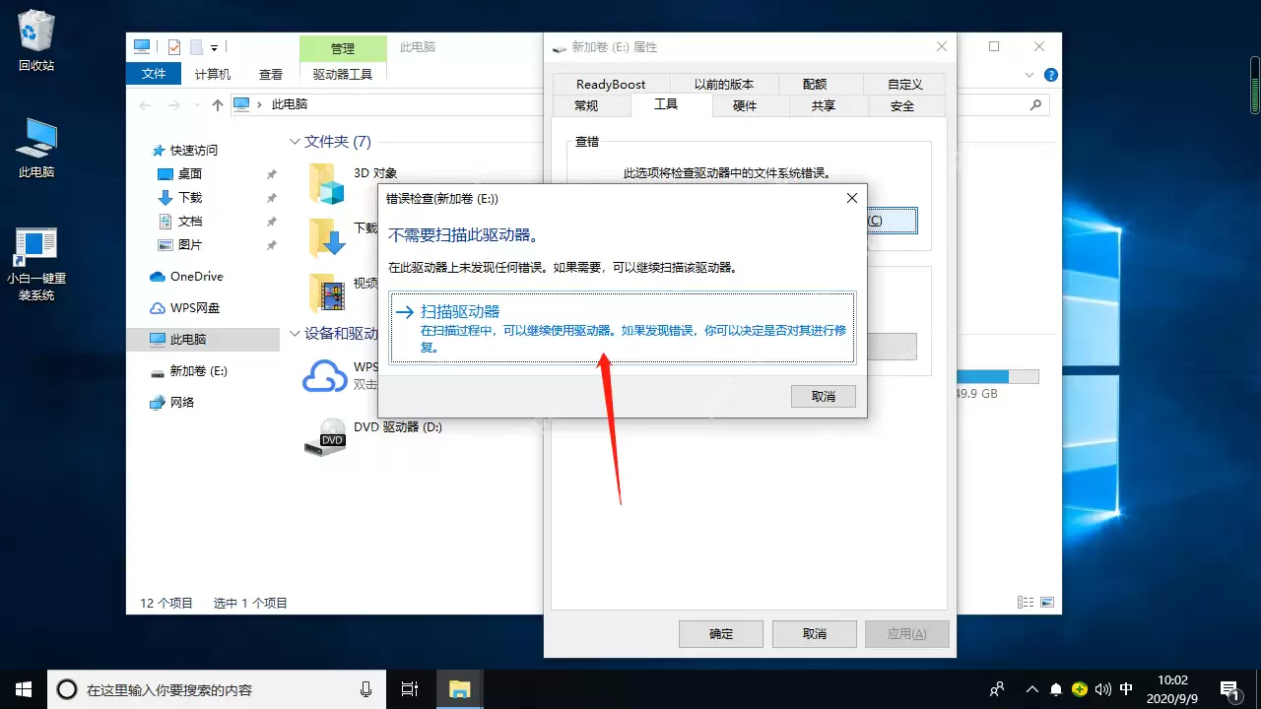
Task: Select the DVD 驱动器 (D:) icon
Action: click(326, 436)
